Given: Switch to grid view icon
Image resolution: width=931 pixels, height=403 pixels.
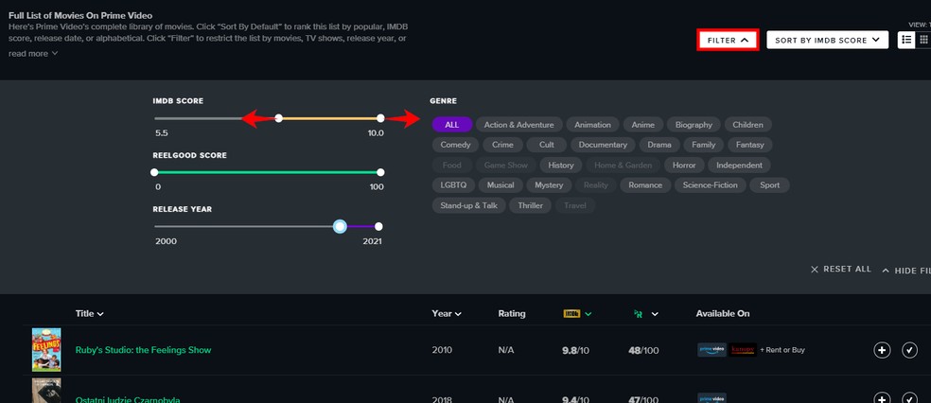Looking at the screenshot, I should 923,40.
